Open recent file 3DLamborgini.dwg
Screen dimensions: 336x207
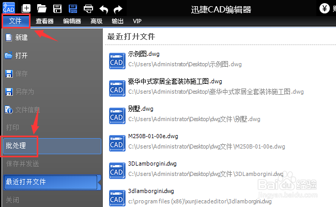(x=152, y=164)
